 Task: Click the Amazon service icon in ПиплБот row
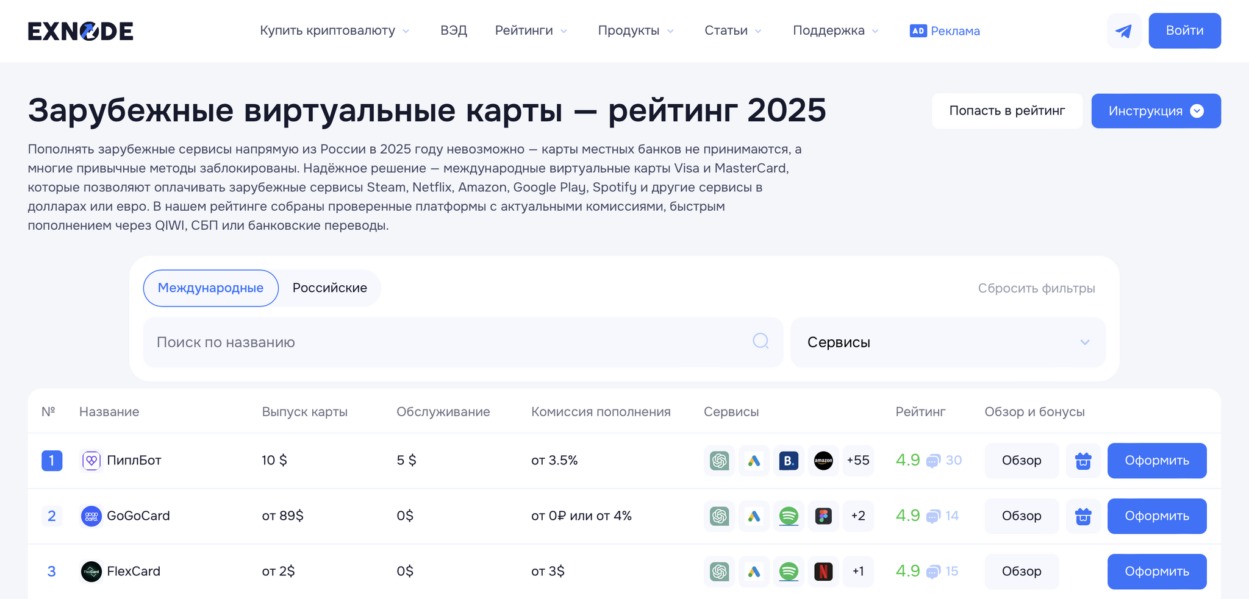823,461
